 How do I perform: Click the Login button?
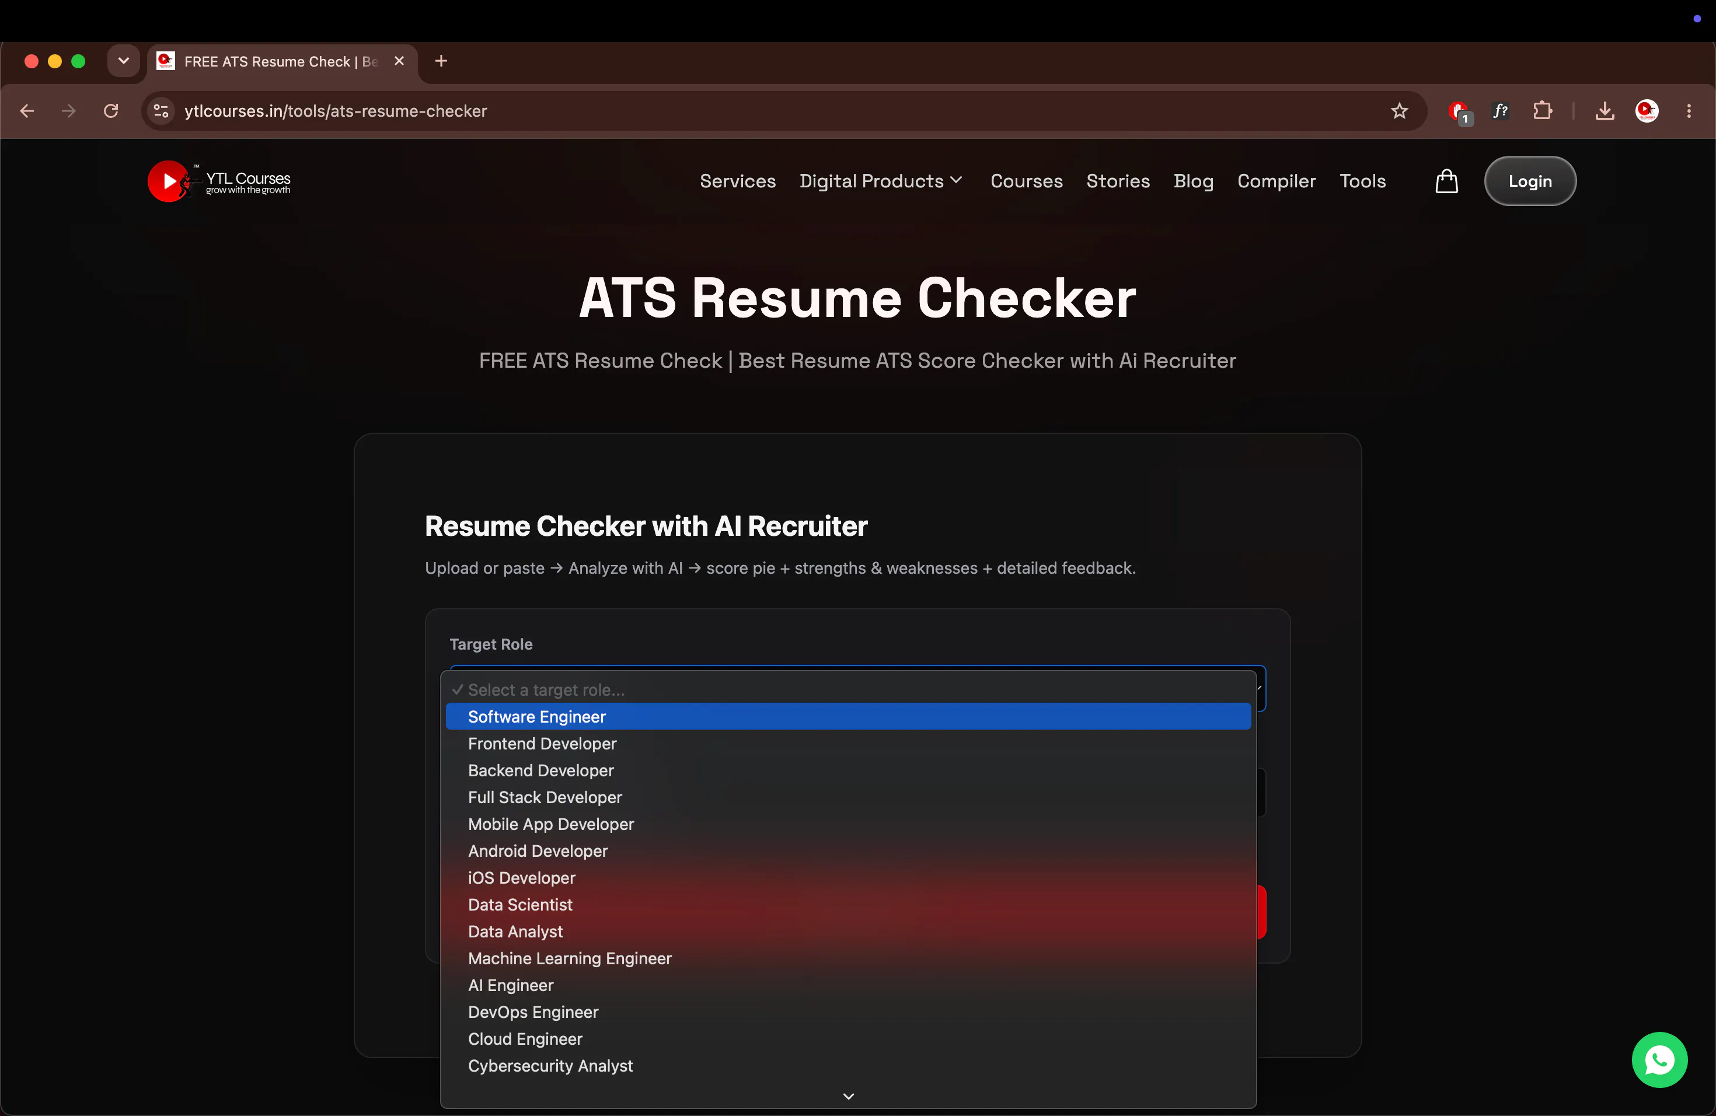[1530, 181]
